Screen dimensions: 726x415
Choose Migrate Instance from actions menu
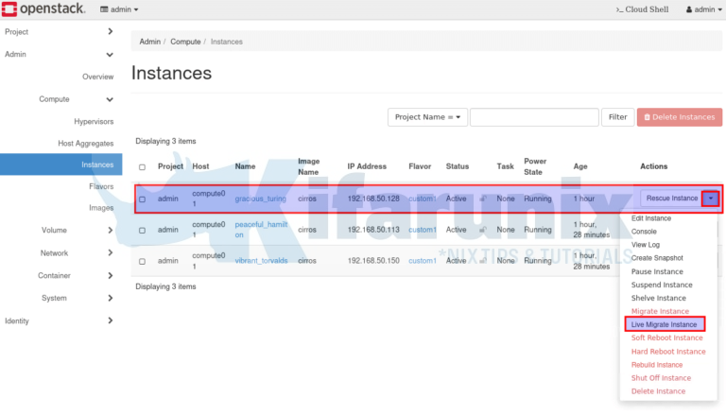tap(660, 311)
